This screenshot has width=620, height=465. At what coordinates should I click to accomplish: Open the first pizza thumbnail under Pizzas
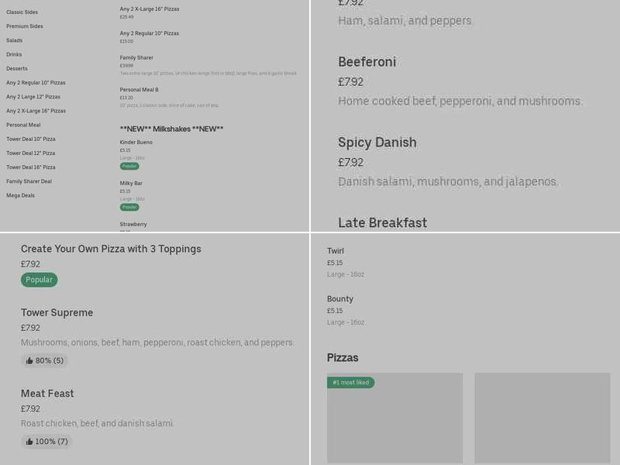394,418
